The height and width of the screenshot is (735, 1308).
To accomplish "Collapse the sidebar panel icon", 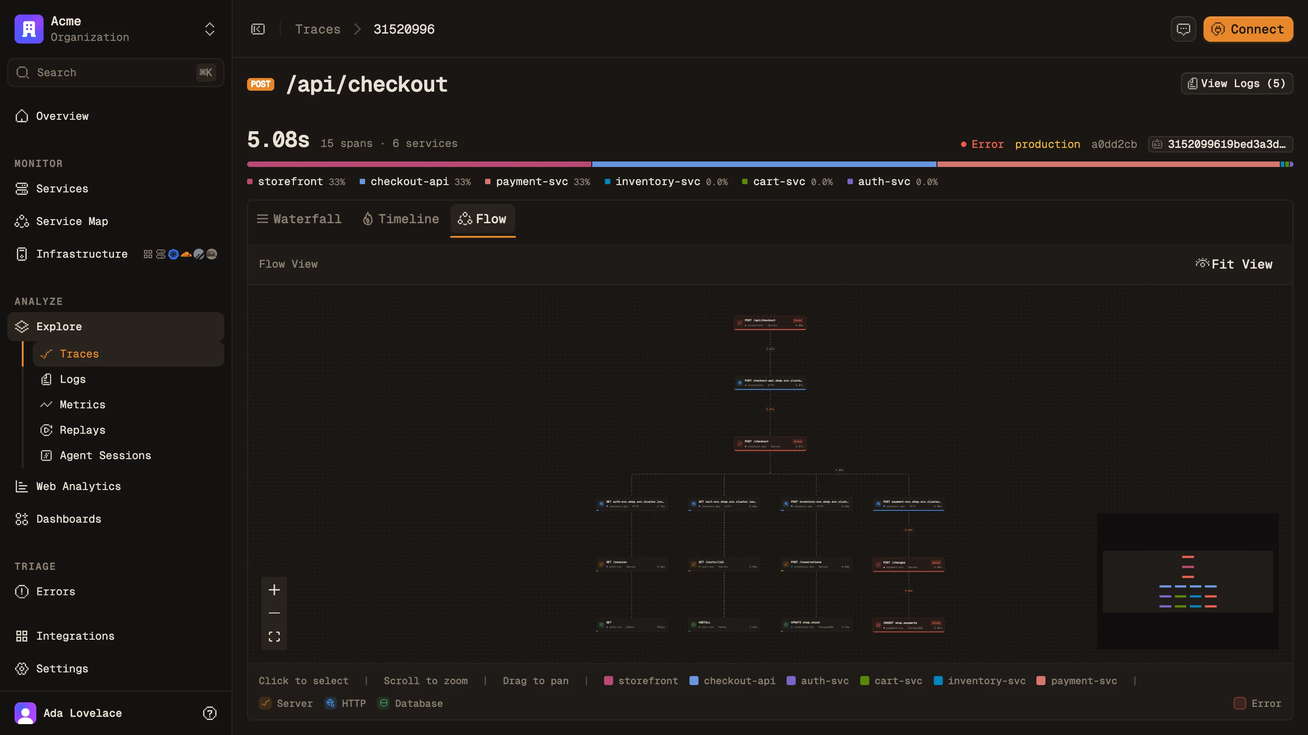I will (258, 29).
